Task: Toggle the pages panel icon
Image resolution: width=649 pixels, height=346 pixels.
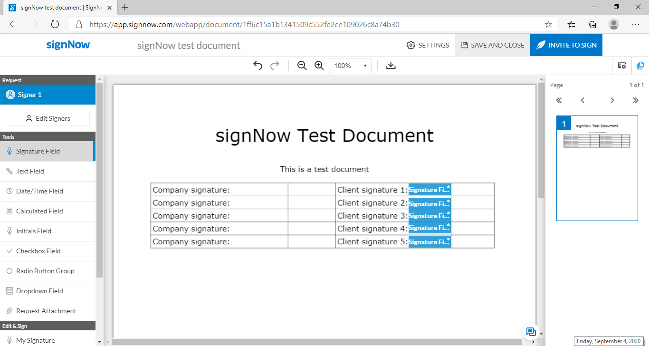Action: tap(640, 66)
